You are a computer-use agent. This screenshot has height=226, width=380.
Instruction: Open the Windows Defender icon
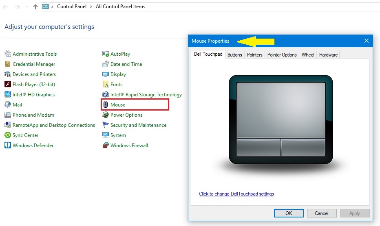7,146
